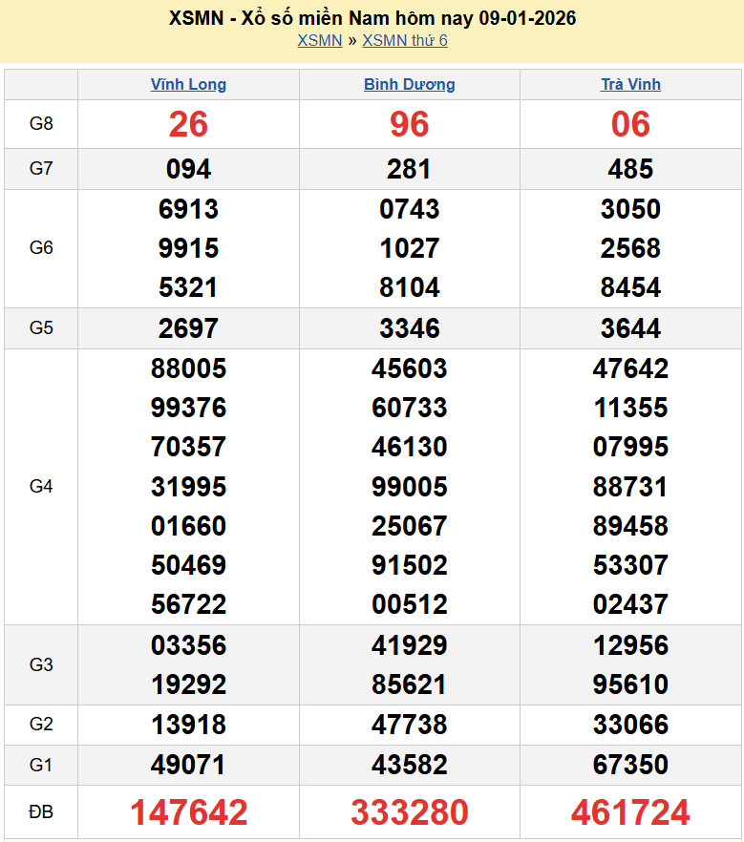Select Bình Dương G2 number 47738
The height and width of the screenshot is (842, 744).
409,725
